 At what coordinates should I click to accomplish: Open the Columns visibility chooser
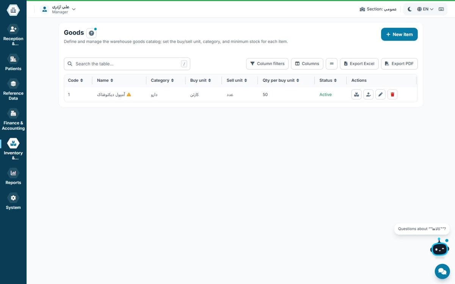(307, 64)
